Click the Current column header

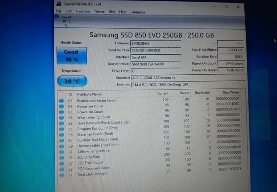point(163,93)
